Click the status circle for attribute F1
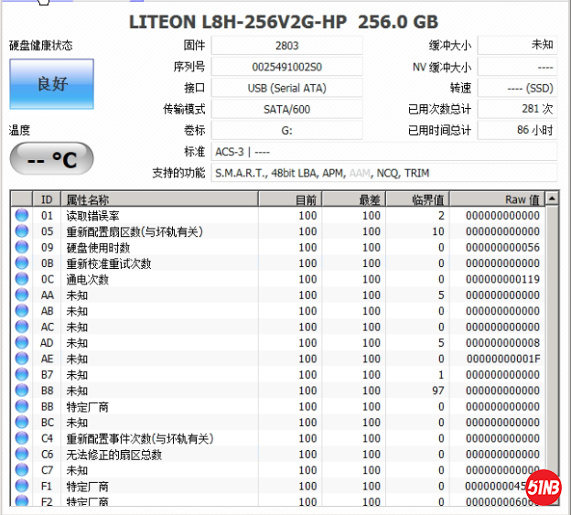 point(22,486)
